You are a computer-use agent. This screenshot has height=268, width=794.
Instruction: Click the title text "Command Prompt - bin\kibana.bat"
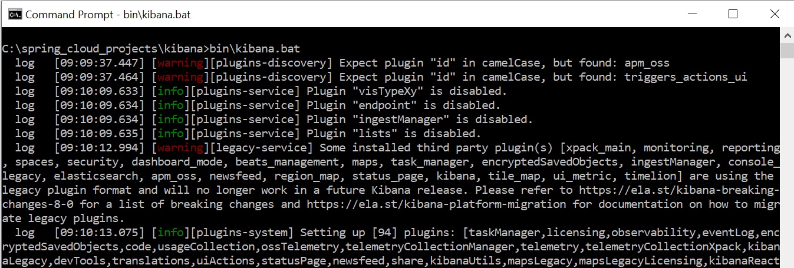[108, 14]
